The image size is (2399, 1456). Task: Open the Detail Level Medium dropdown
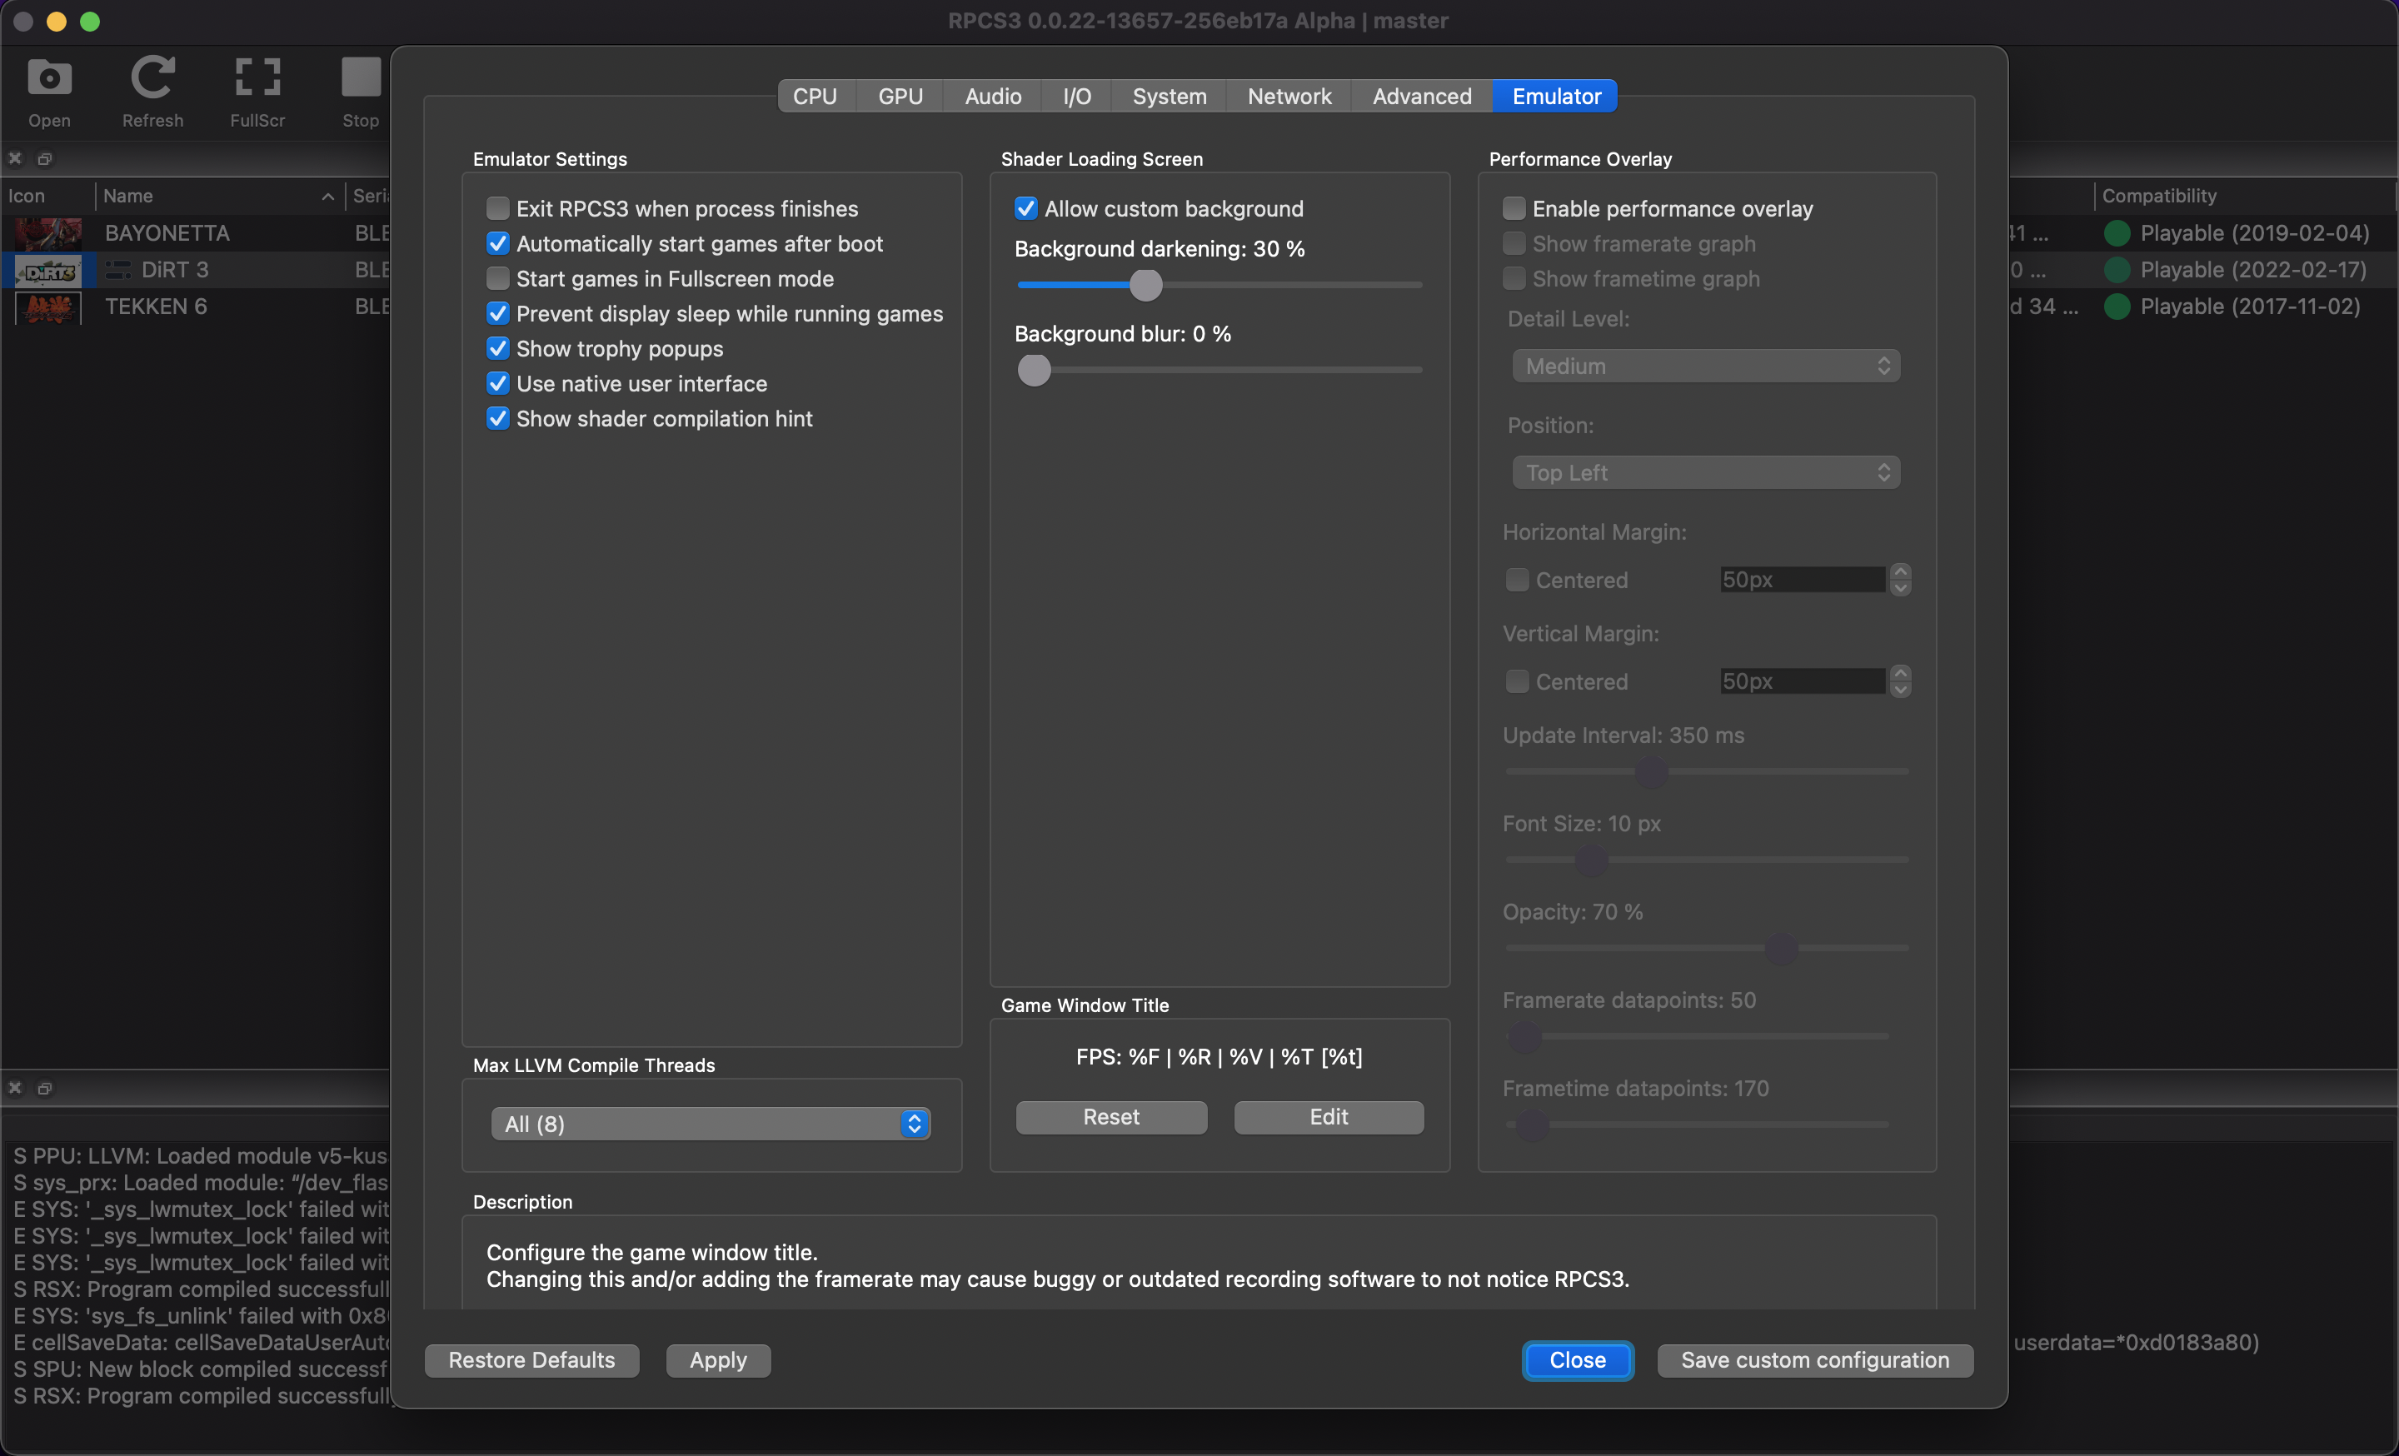pos(1706,366)
